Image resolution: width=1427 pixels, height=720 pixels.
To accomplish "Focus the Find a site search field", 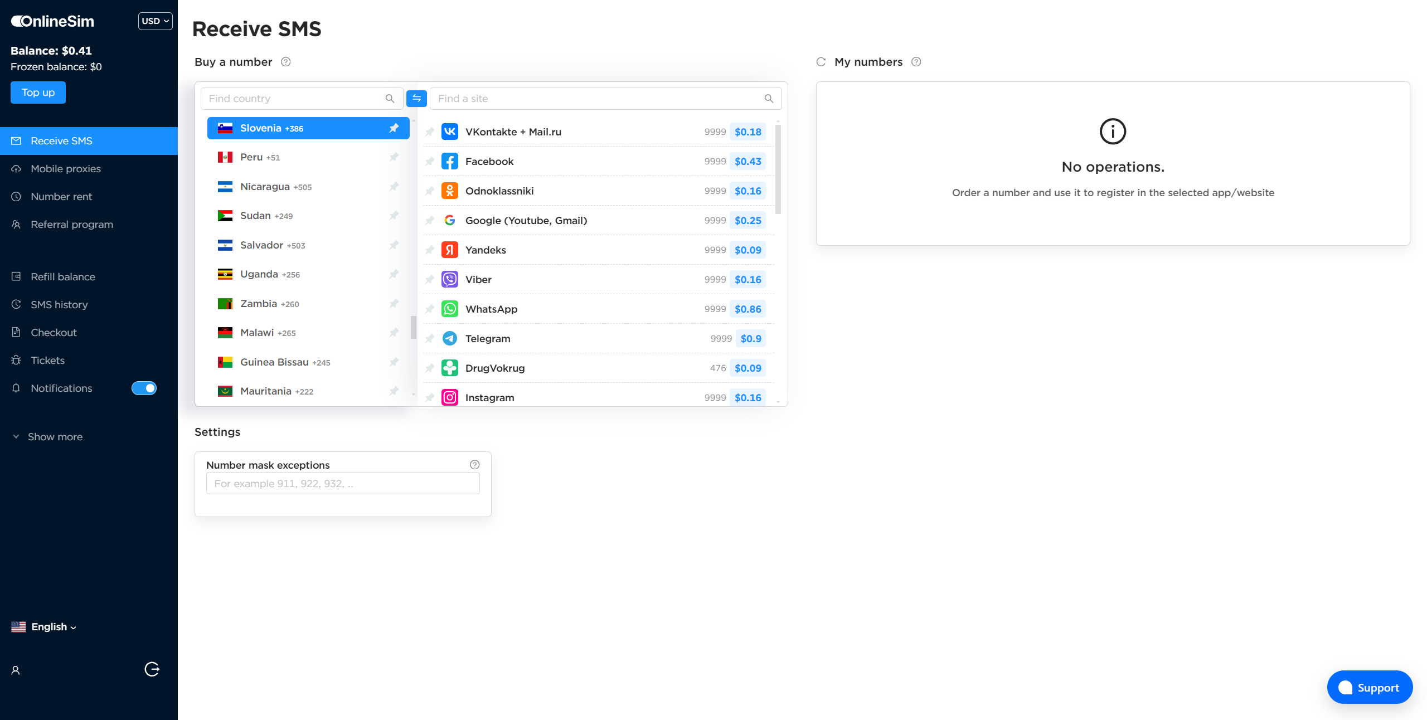I will pyautogui.click(x=605, y=99).
